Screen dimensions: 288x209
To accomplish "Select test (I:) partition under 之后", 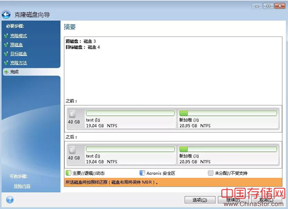I will coord(130,154).
